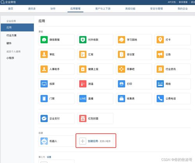The width and height of the screenshot is (195, 163).
Task: Open the 红包封面 app icon
Action: point(83,119)
